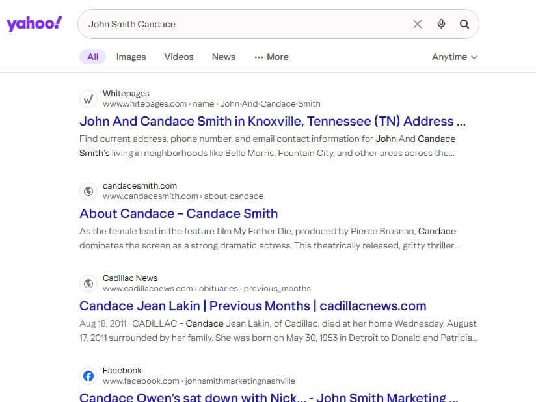Open the News results tab
This screenshot has width=536, height=402.
(223, 57)
